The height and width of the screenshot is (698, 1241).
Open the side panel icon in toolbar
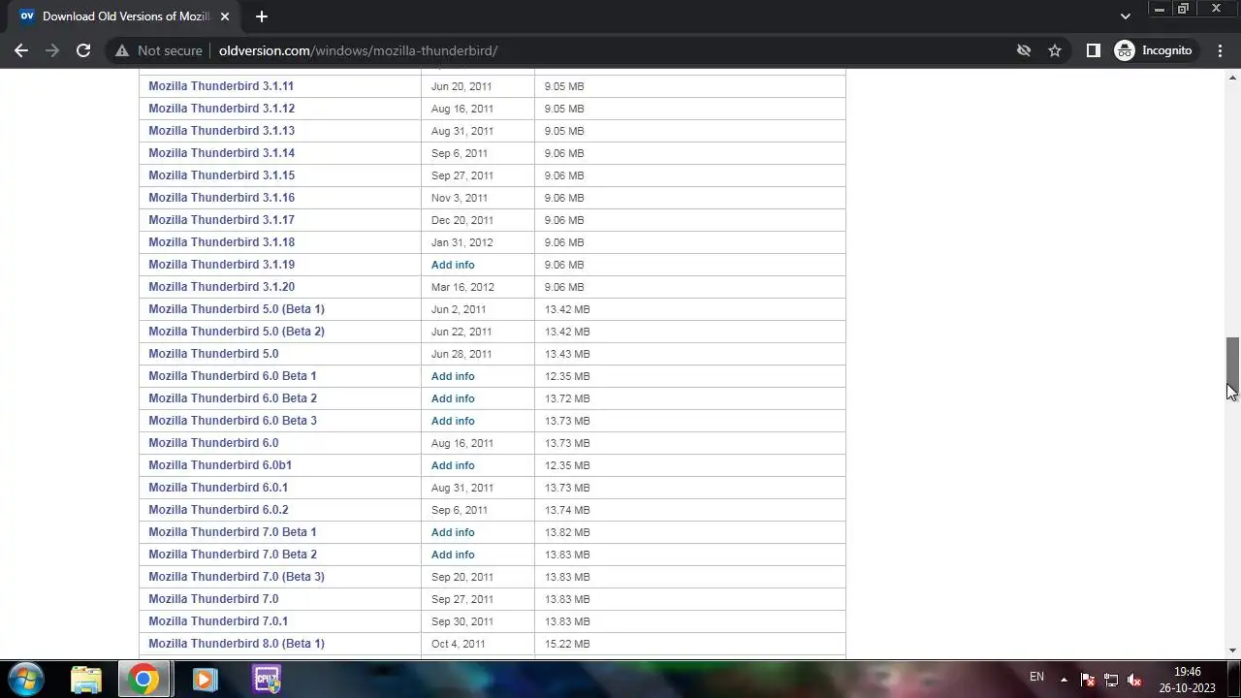(1093, 50)
